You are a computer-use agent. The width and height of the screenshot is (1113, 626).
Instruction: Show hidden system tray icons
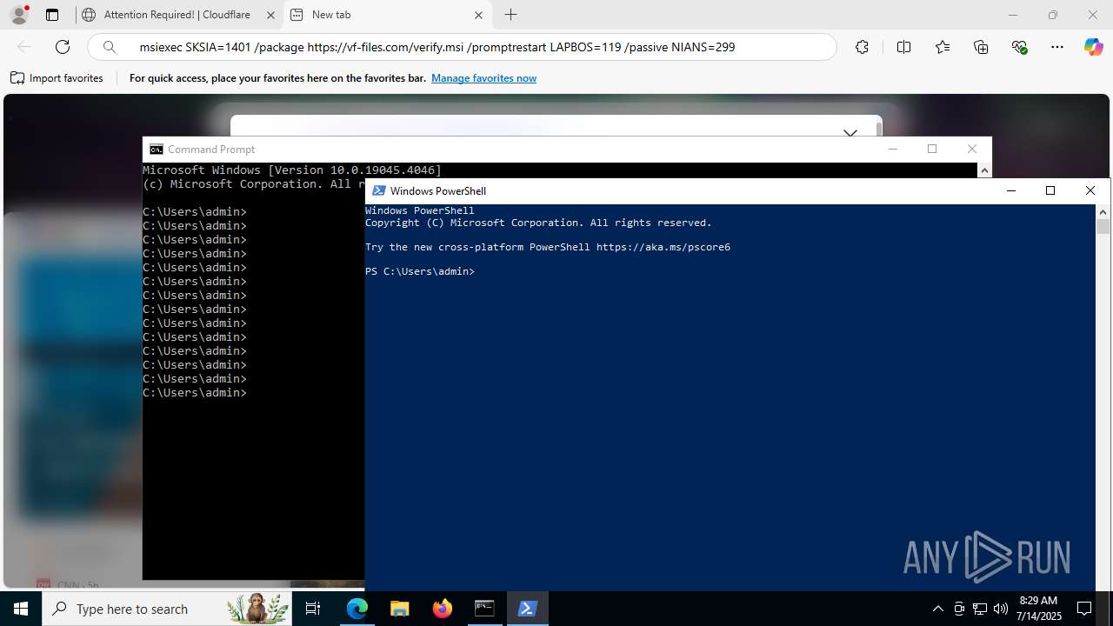937,609
